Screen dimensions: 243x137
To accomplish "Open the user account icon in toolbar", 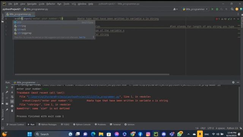I will click(x=175, y=9).
